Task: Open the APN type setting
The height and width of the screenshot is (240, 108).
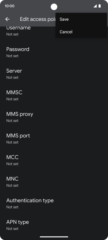Action: click(x=54, y=225)
